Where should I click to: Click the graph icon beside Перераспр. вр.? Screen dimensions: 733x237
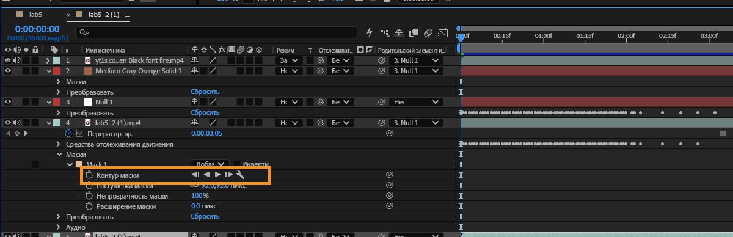79,133
